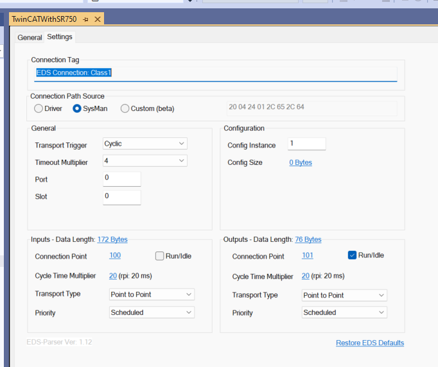Open the Inputs Priority dropdown
This screenshot has width=438, height=367.
click(x=152, y=312)
